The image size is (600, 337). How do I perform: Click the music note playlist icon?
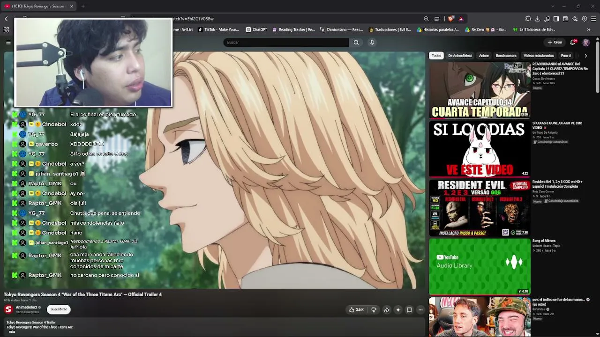547,19
